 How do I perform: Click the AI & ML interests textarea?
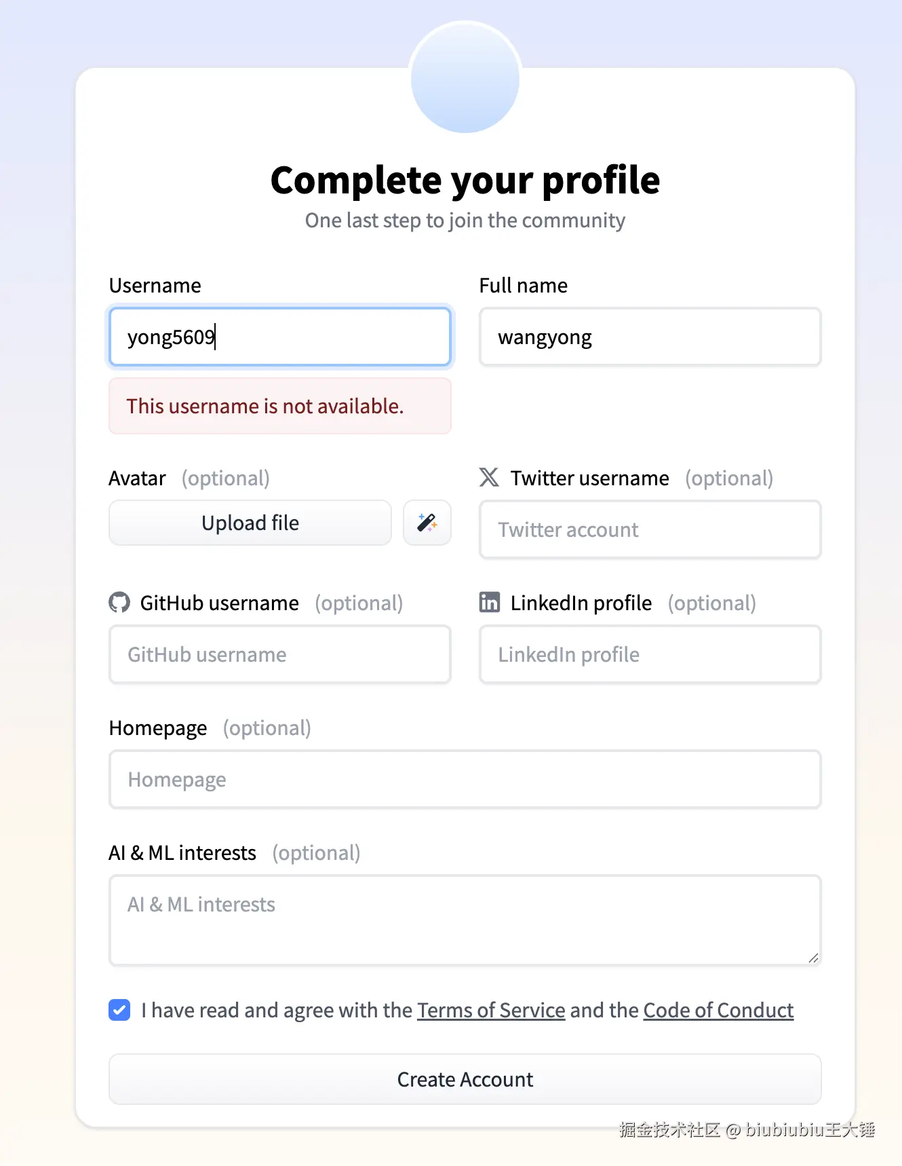pos(465,920)
